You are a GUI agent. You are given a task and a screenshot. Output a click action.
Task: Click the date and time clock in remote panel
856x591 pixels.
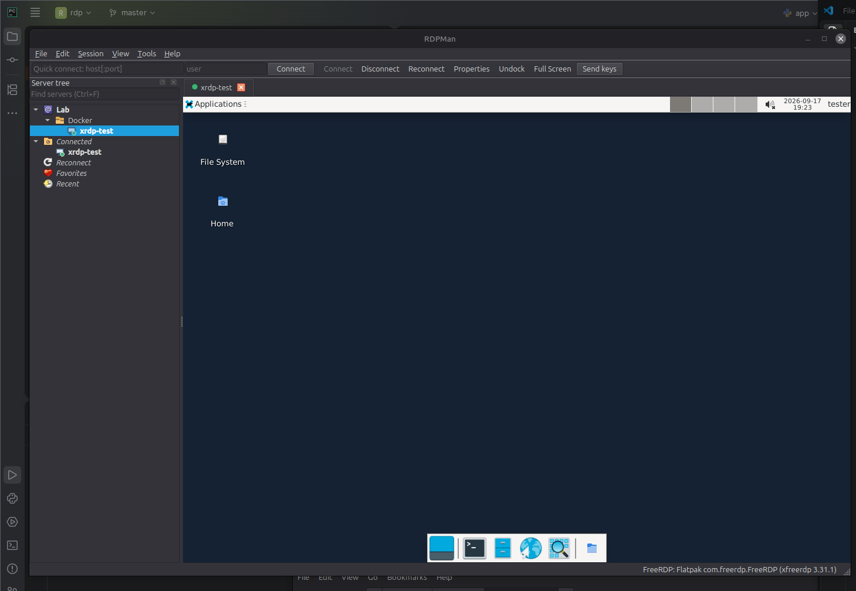802,104
